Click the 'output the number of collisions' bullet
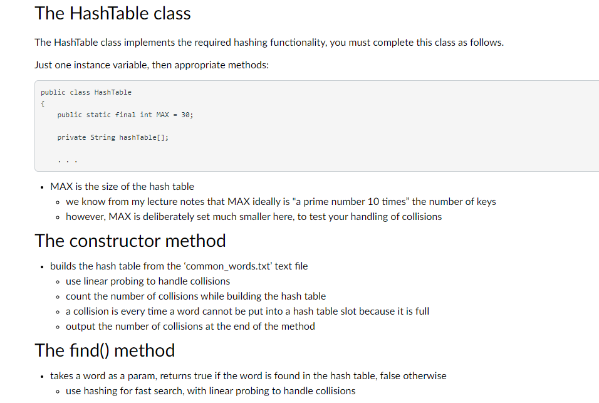 coord(190,327)
